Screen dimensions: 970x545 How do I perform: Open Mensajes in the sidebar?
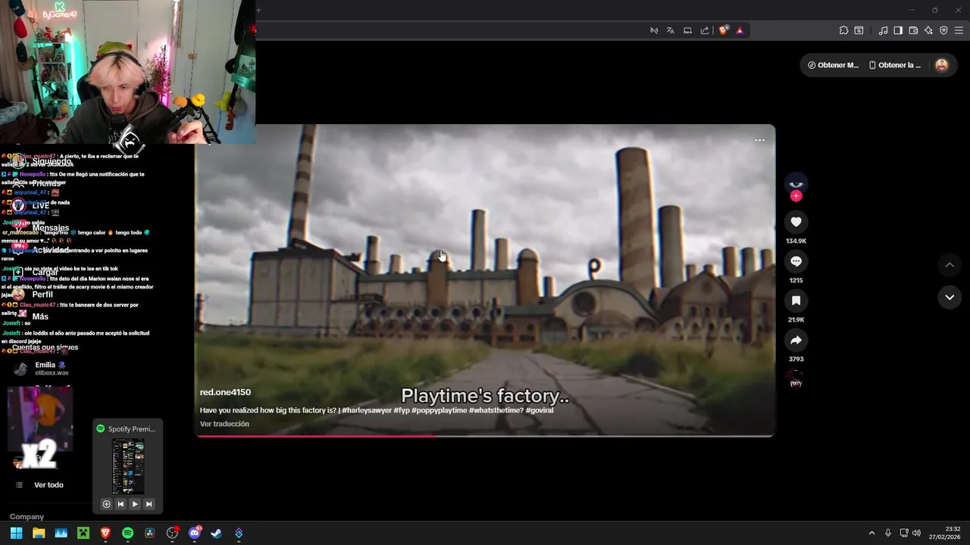(x=50, y=228)
